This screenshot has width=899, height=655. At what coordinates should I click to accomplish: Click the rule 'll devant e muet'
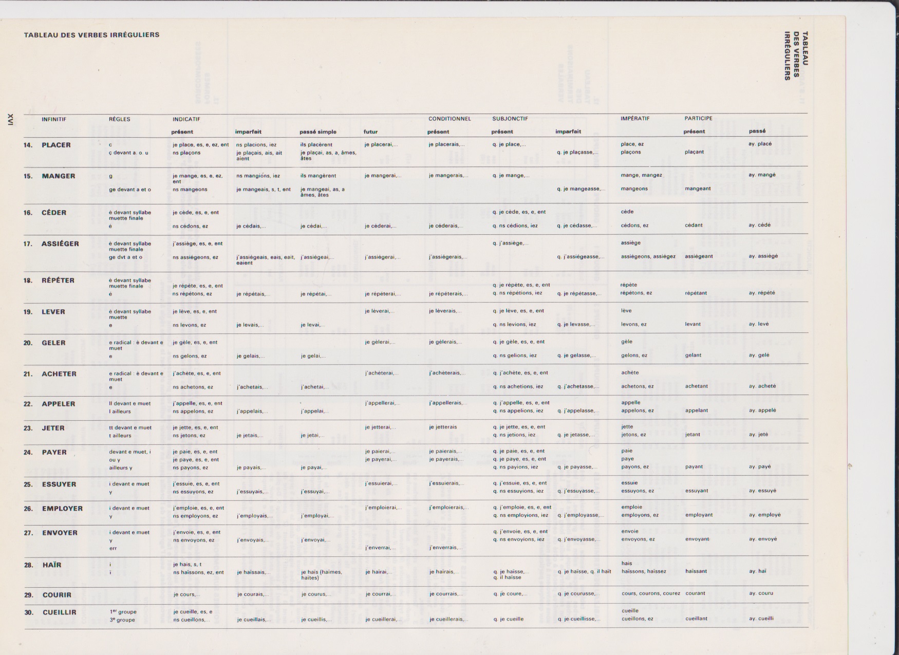[x=130, y=403]
